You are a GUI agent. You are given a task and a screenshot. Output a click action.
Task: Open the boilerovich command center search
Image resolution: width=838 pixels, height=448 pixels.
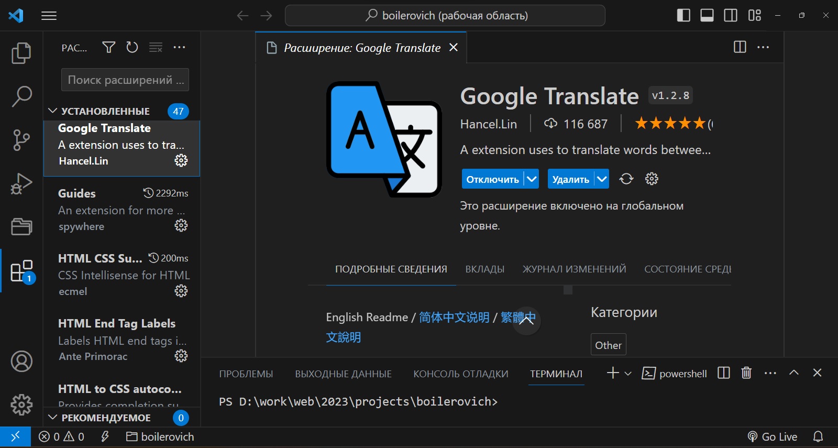(x=445, y=16)
